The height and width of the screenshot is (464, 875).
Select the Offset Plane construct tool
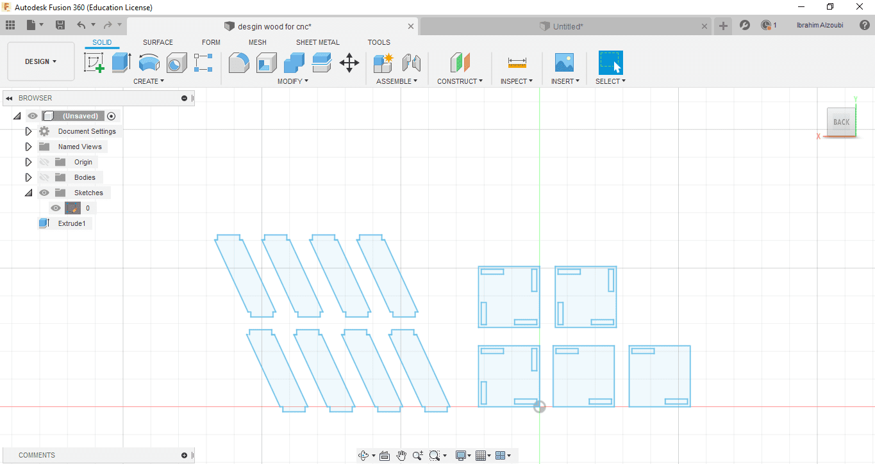(460, 63)
